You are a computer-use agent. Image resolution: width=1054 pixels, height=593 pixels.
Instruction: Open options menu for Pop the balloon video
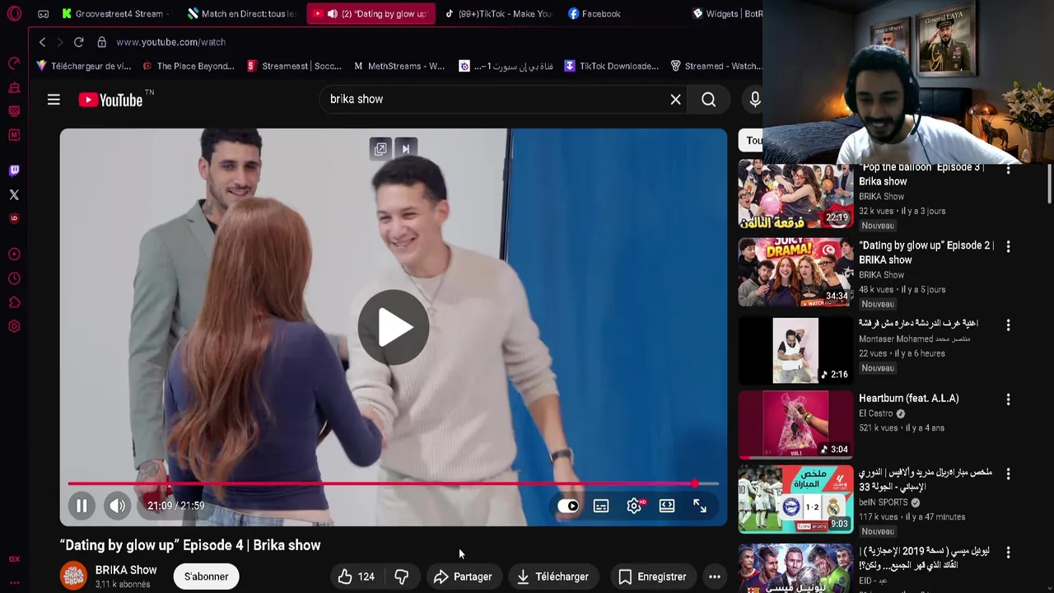1008,170
